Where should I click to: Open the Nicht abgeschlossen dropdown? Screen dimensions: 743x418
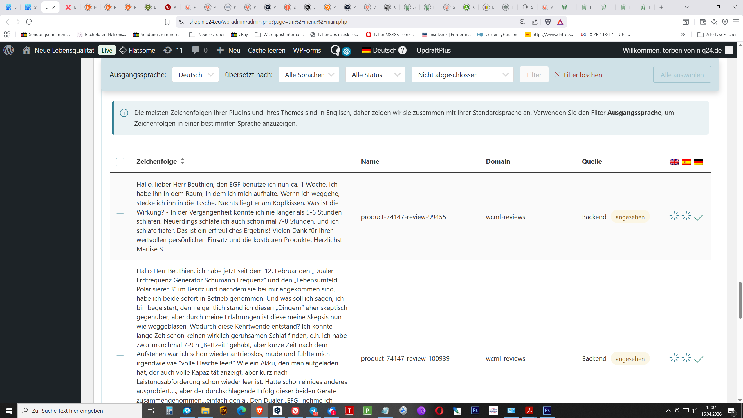pyautogui.click(x=462, y=75)
